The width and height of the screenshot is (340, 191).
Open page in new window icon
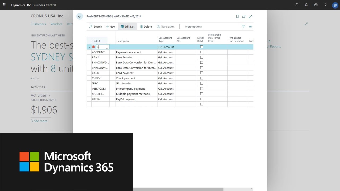pyautogui.click(x=244, y=16)
